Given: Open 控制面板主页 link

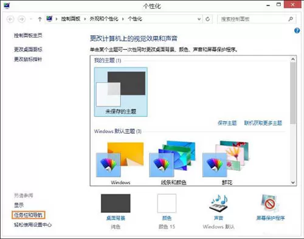Looking at the screenshot, I should pos(28,35).
